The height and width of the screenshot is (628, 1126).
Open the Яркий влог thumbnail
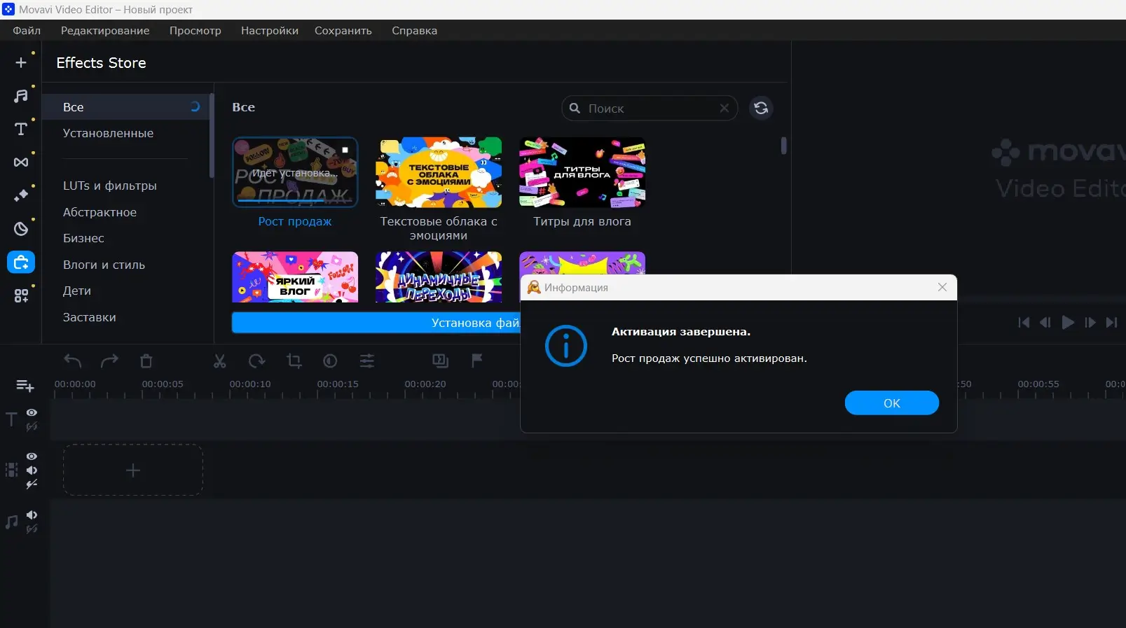coord(295,277)
